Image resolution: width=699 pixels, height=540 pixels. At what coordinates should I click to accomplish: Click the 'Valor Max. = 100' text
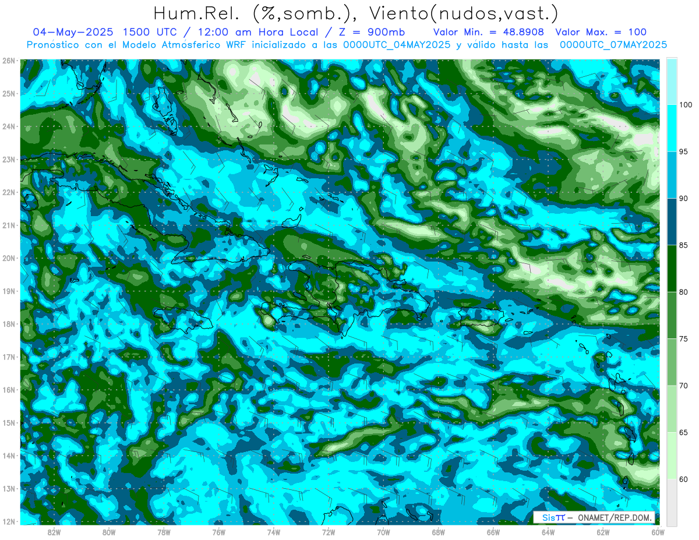tap(601, 32)
